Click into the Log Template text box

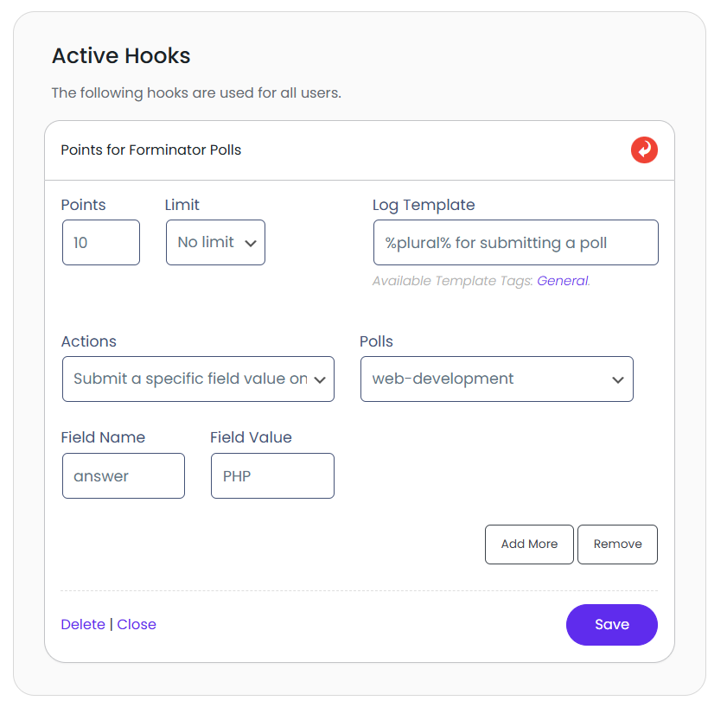coord(515,243)
